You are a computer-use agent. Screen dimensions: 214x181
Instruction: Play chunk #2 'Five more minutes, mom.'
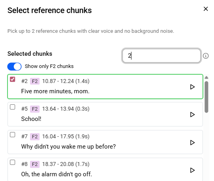[192, 87]
